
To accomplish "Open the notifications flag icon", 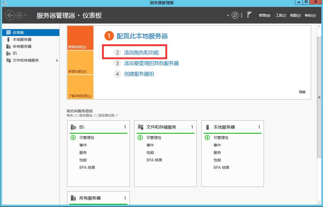I will 250,15.
